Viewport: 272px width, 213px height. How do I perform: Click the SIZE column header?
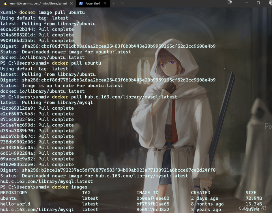click(251, 193)
